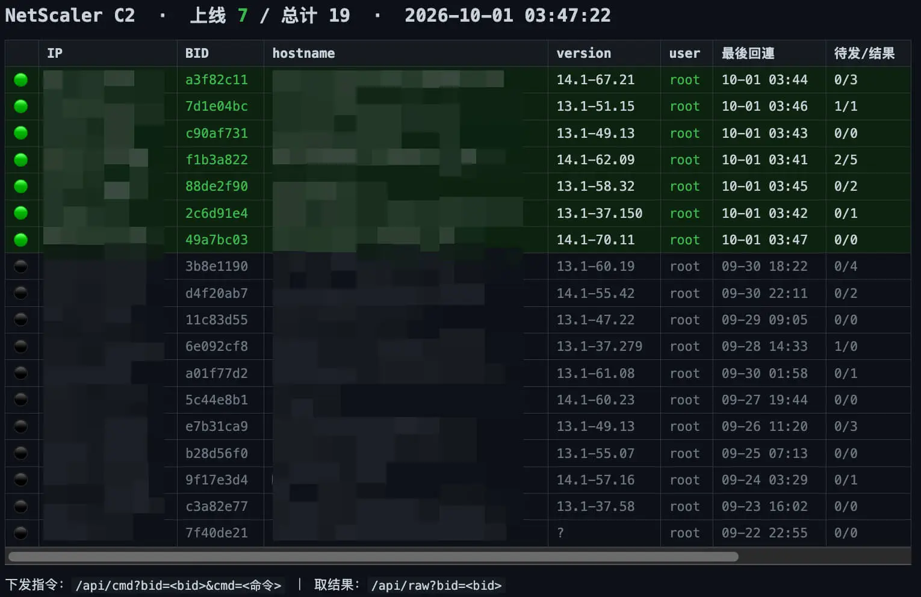
Task: Select the status dot of row f1b3a822
Action: pos(21,159)
